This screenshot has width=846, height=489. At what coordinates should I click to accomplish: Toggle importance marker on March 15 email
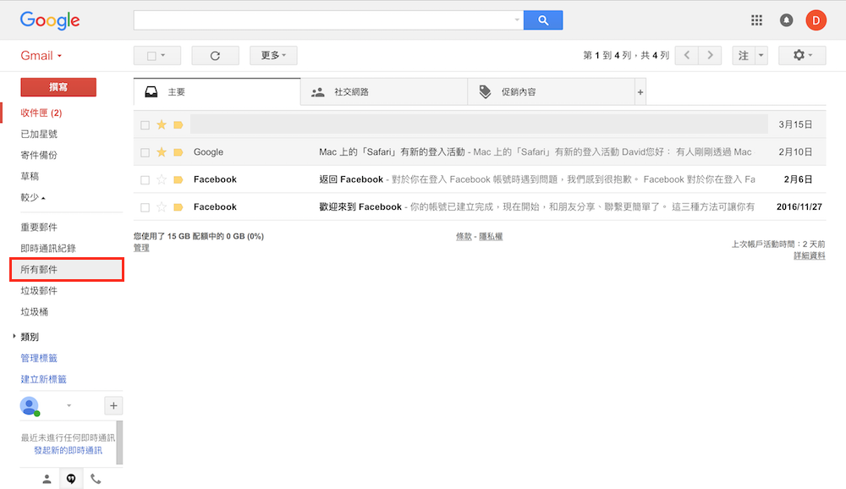tap(178, 124)
